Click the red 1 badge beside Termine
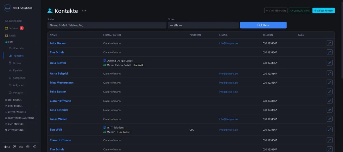 pyautogui.click(x=22, y=28)
